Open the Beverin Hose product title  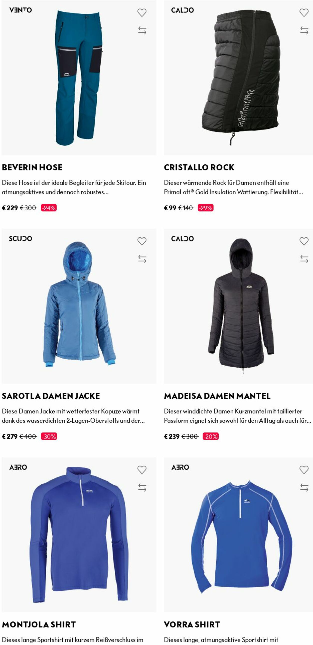(x=32, y=167)
